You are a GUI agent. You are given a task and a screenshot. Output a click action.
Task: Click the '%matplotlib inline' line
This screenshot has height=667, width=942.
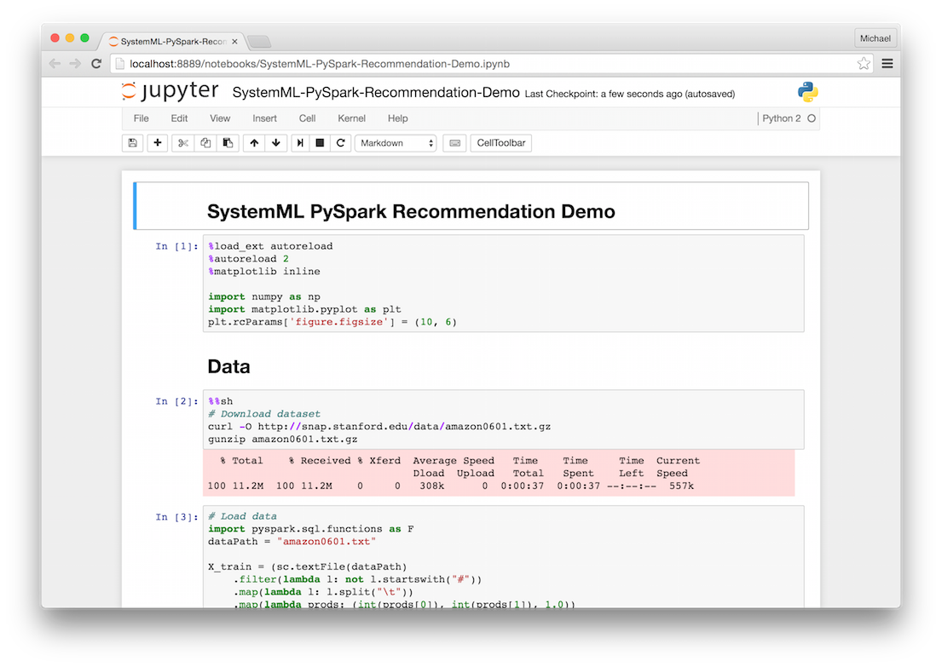[264, 272]
